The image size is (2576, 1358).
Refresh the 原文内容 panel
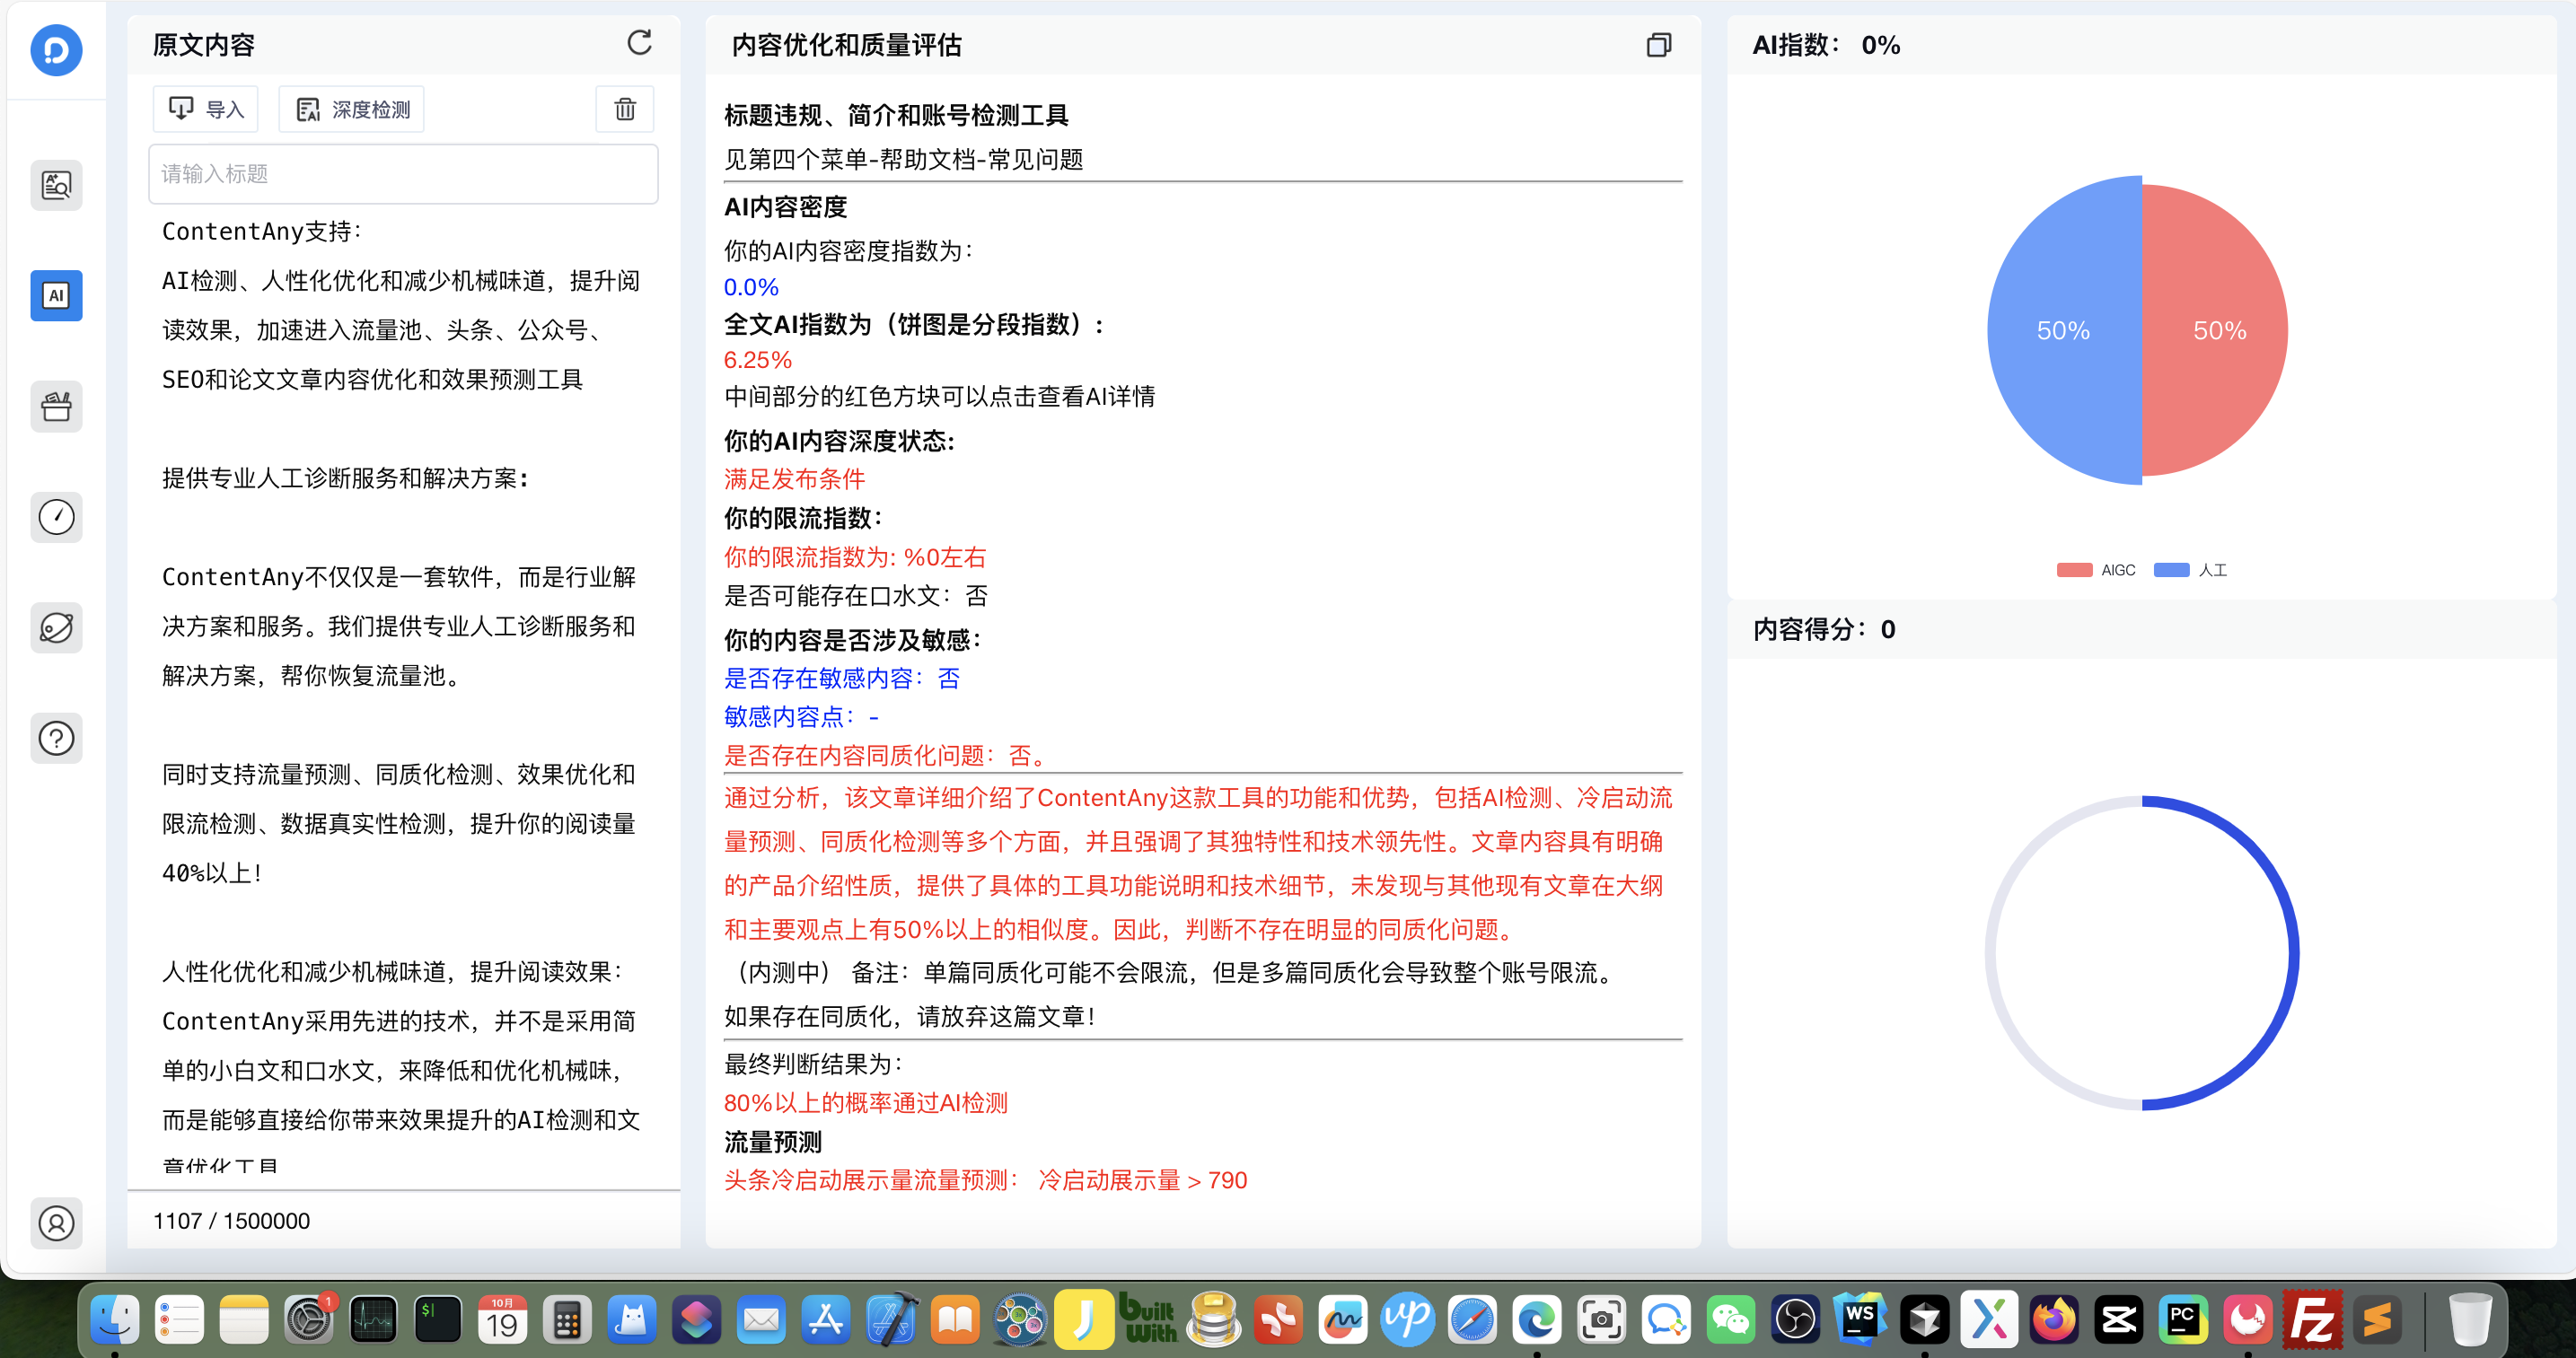click(x=640, y=44)
